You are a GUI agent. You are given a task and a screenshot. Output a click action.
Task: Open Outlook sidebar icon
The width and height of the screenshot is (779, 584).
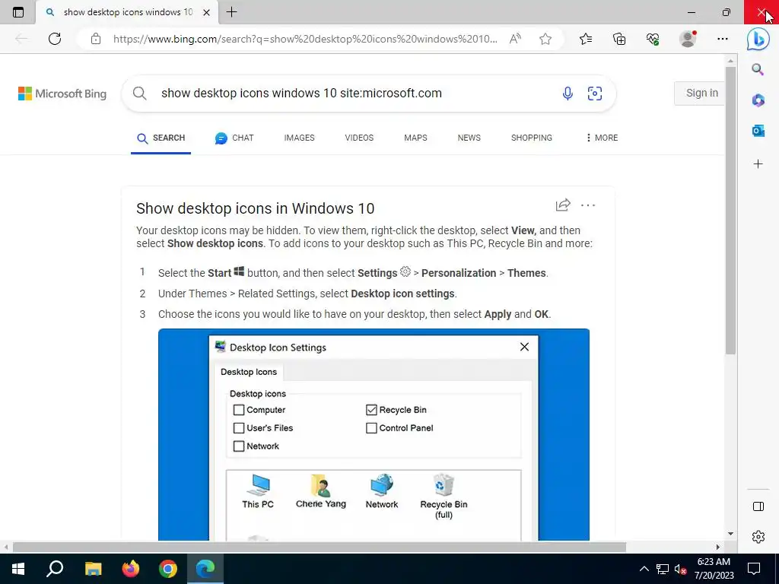(x=758, y=131)
